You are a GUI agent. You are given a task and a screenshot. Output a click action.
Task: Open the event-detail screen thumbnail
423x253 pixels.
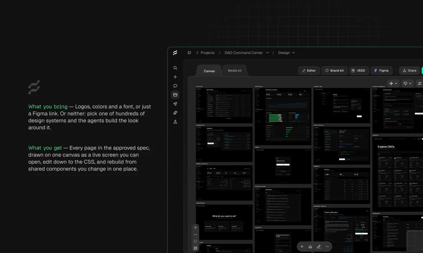point(342,145)
